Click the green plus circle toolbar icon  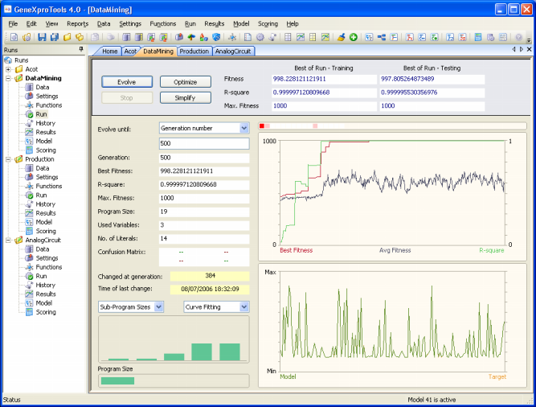[x=354, y=37]
